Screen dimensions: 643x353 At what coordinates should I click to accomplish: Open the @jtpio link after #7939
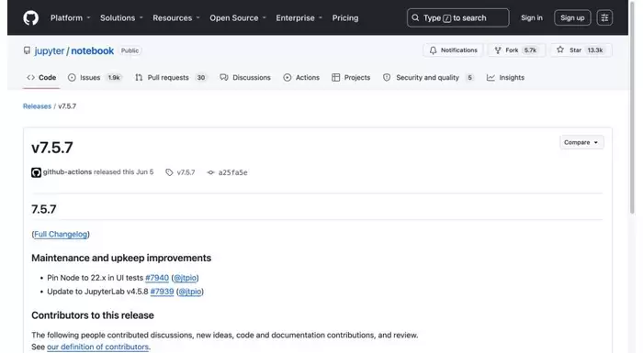pyautogui.click(x=190, y=292)
